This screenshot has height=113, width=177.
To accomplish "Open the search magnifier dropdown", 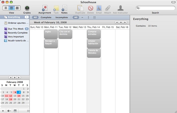I will click(x=138, y=8).
